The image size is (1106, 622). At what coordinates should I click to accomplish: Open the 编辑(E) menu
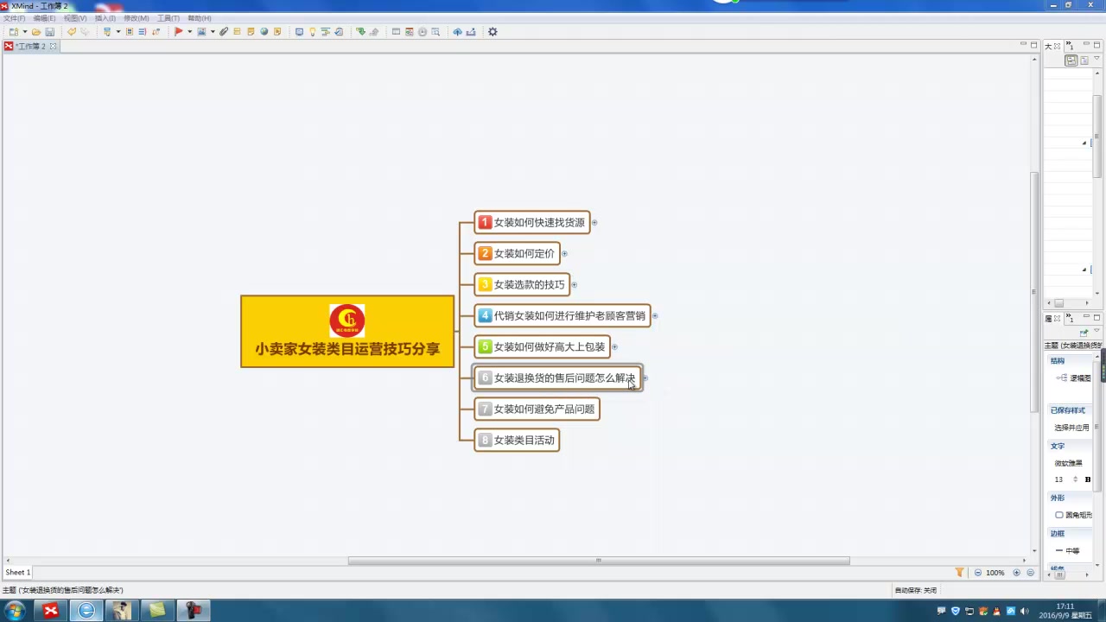45,18
